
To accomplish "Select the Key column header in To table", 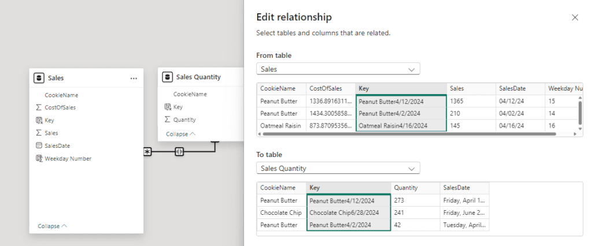I will point(349,188).
